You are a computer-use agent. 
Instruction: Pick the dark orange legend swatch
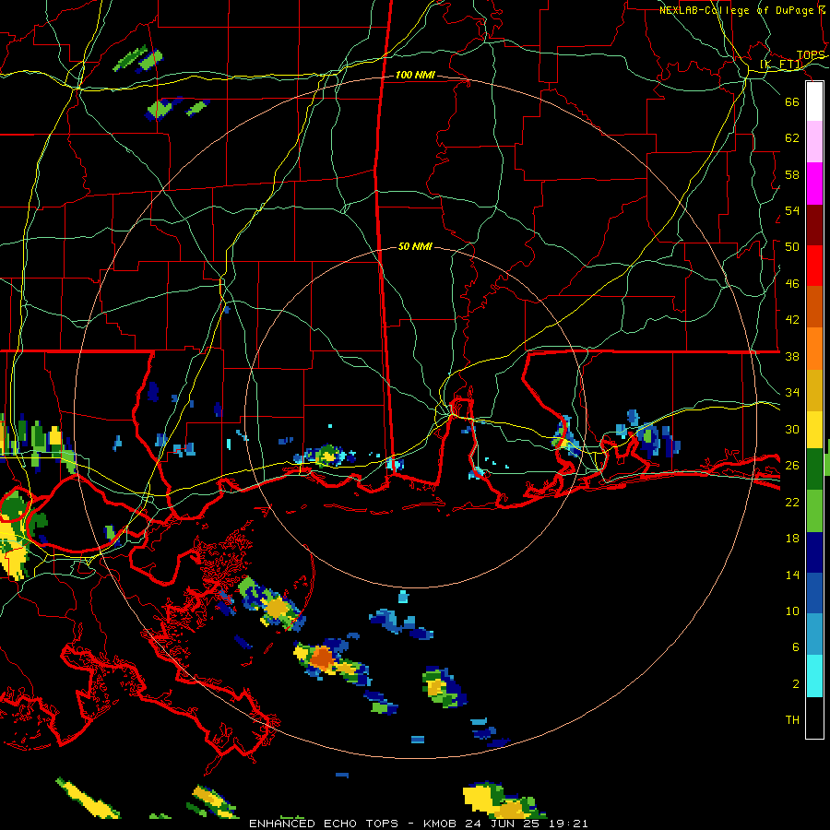point(814,307)
